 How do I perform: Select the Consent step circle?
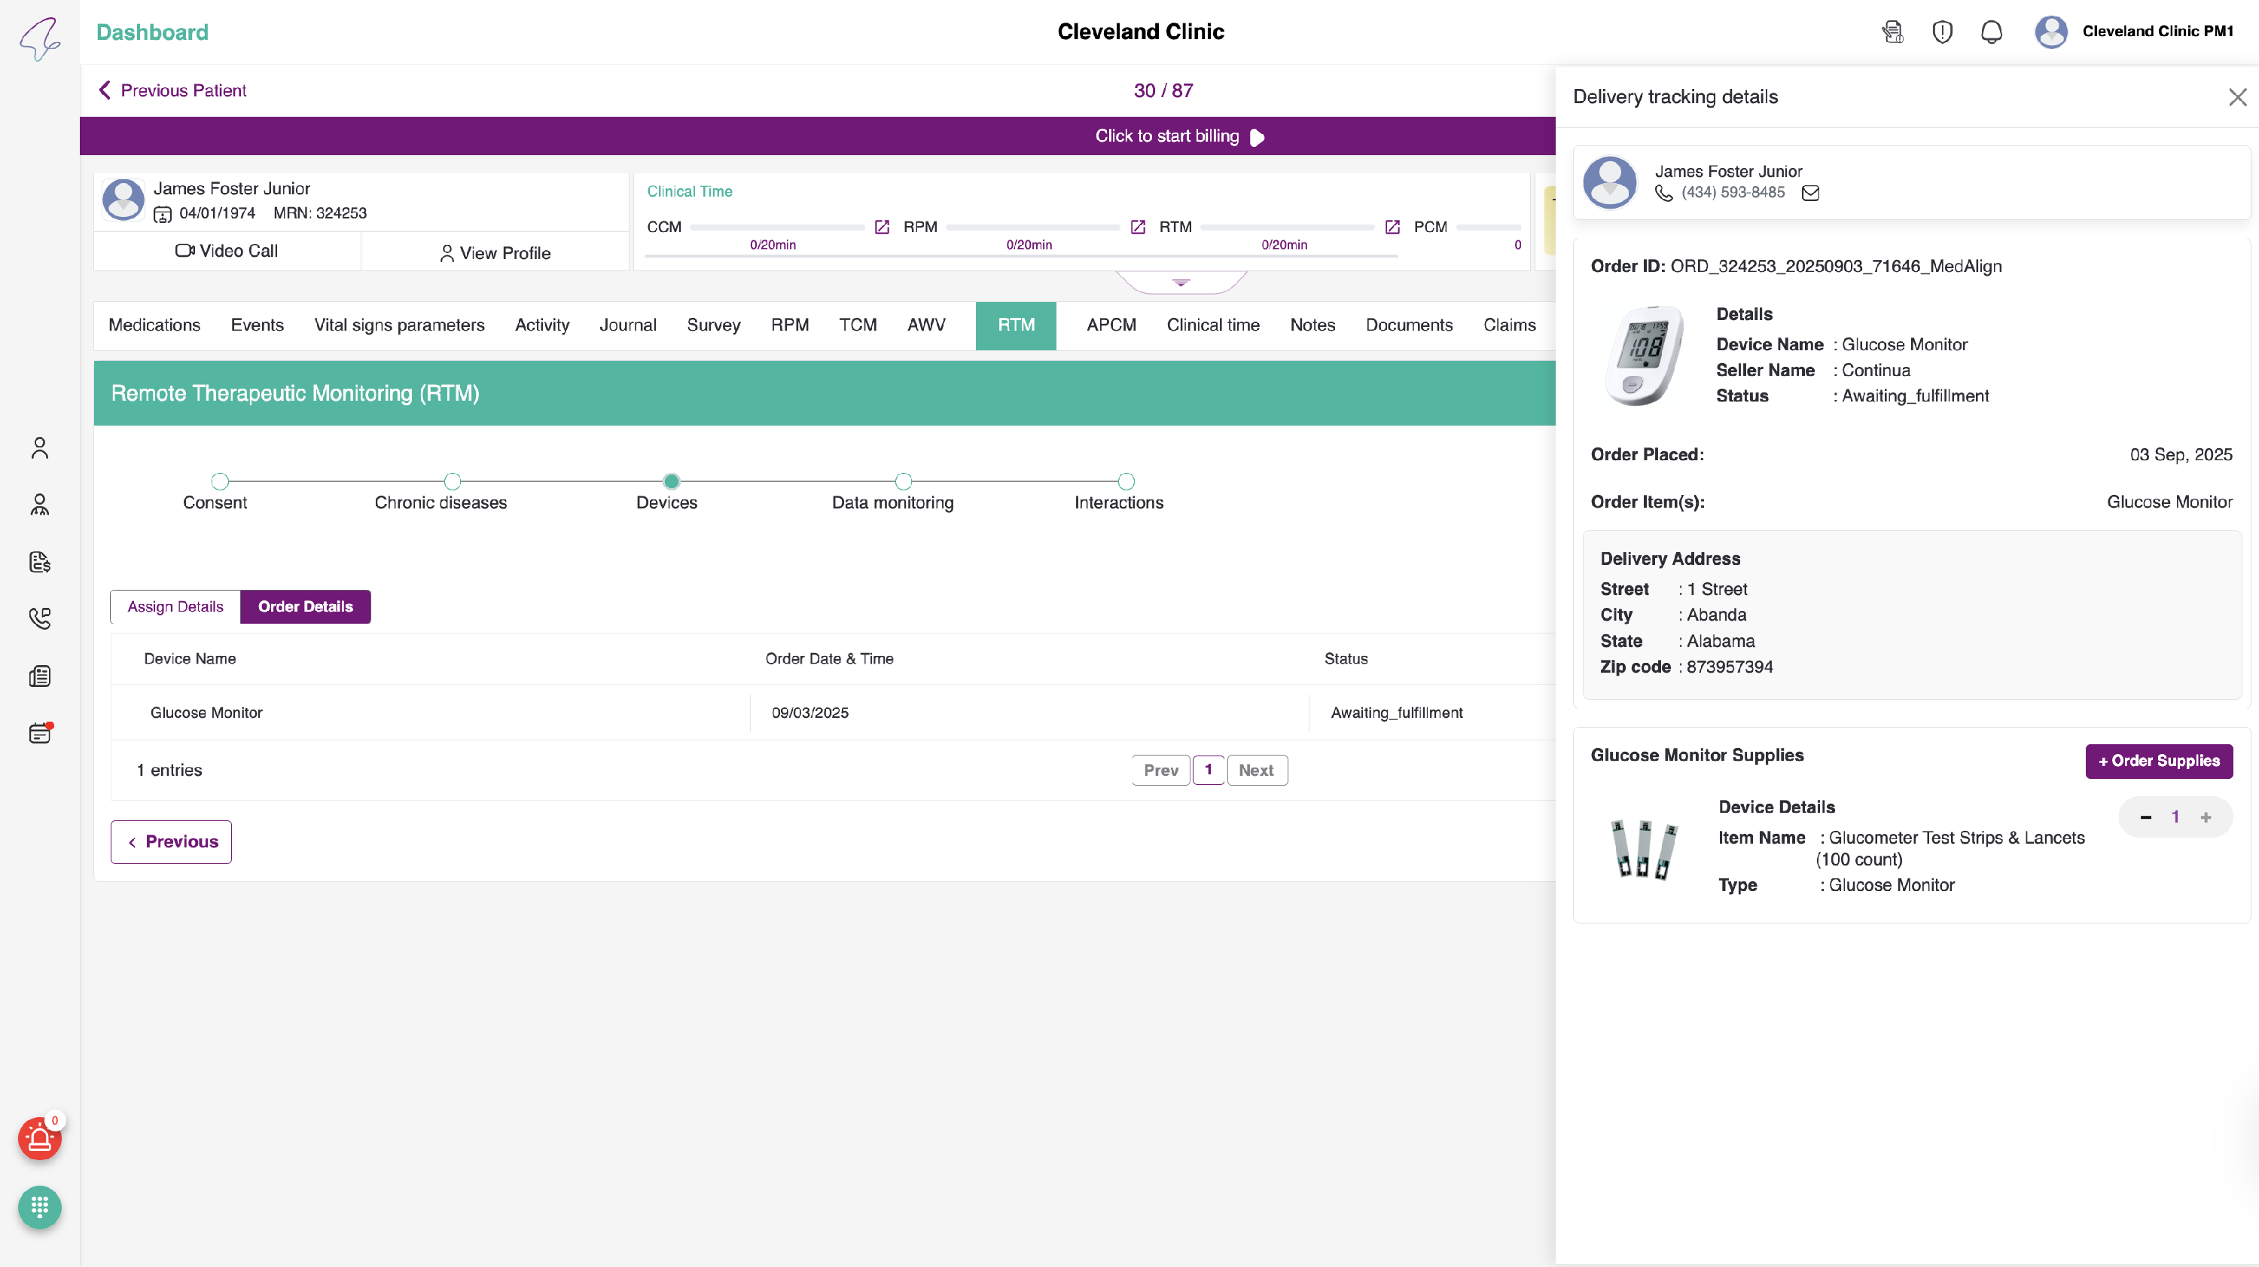[220, 481]
